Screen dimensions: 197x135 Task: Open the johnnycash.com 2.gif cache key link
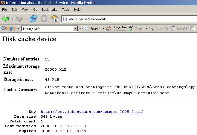coord(92,112)
